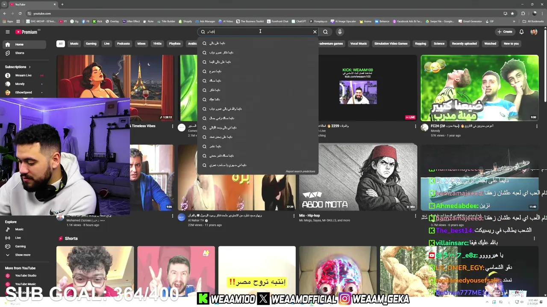The height and width of the screenshot is (307, 547).
Task: Open the KICK: WEAAM100 live stream thumbnail
Action: [368, 88]
